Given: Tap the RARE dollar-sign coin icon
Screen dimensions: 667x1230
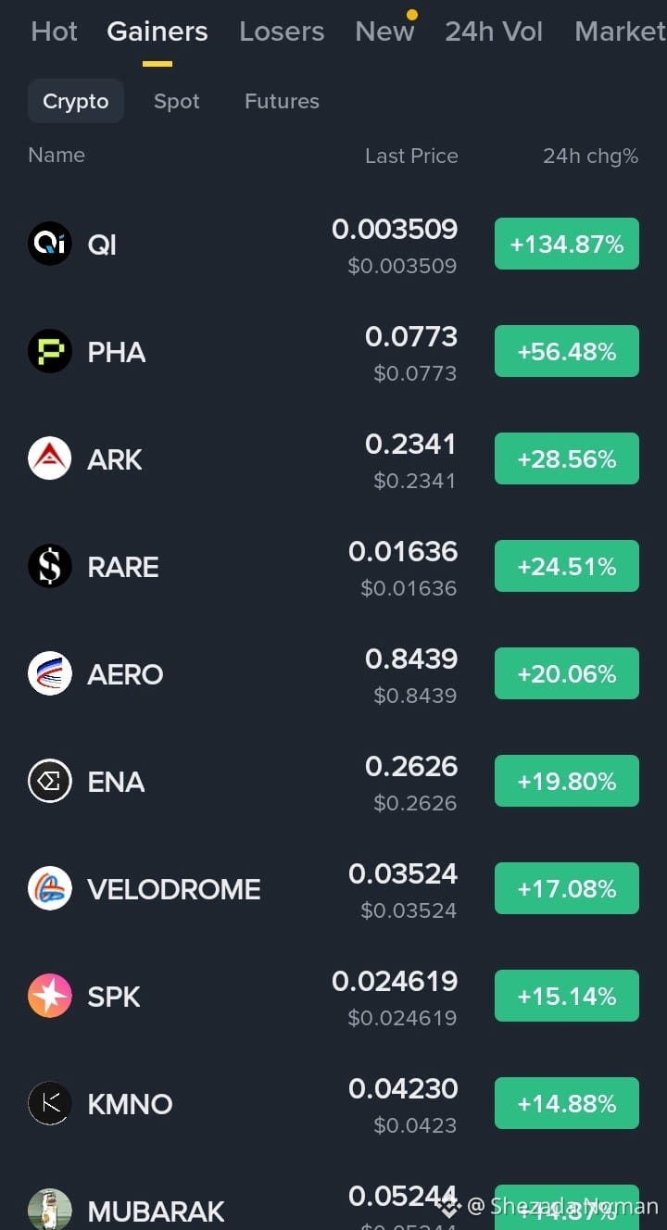Looking at the screenshot, I should point(50,566).
